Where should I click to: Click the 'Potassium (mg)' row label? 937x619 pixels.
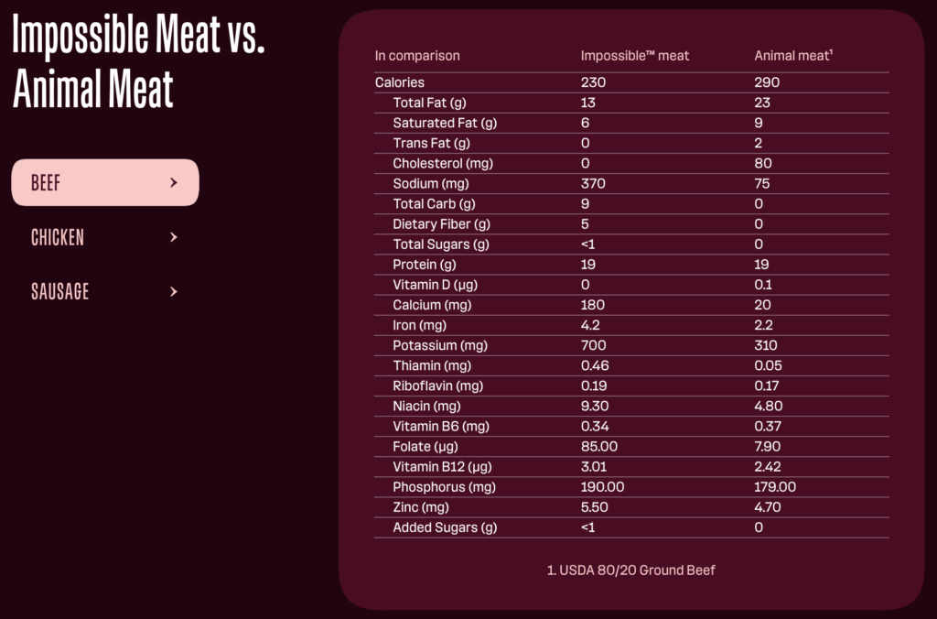tap(439, 345)
